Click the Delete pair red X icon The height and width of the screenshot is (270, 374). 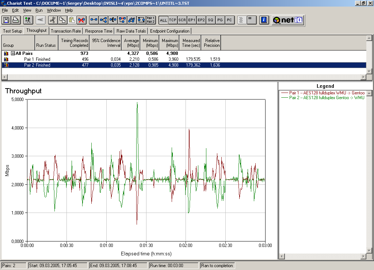(x=81, y=20)
